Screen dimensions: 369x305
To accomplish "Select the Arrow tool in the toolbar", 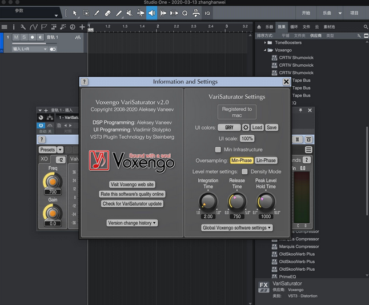I will [75, 13].
